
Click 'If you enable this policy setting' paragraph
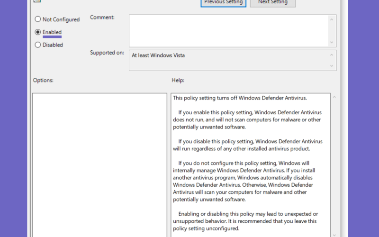click(x=247, y=120)
